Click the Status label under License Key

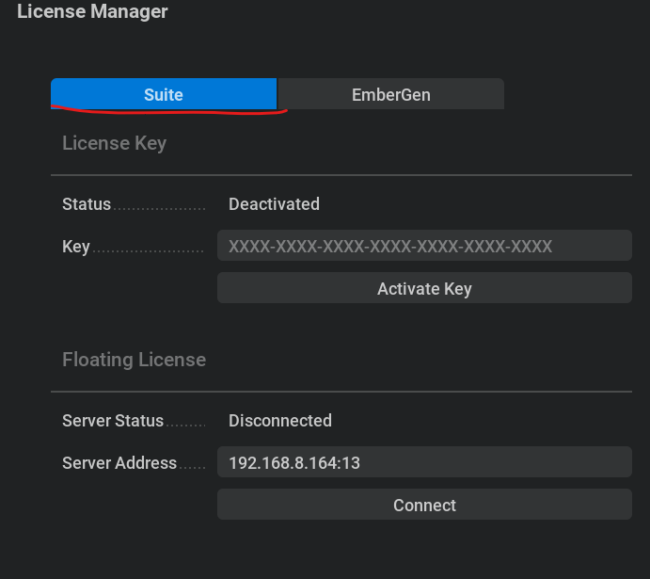pyautogui.click(x=87, y=204)
